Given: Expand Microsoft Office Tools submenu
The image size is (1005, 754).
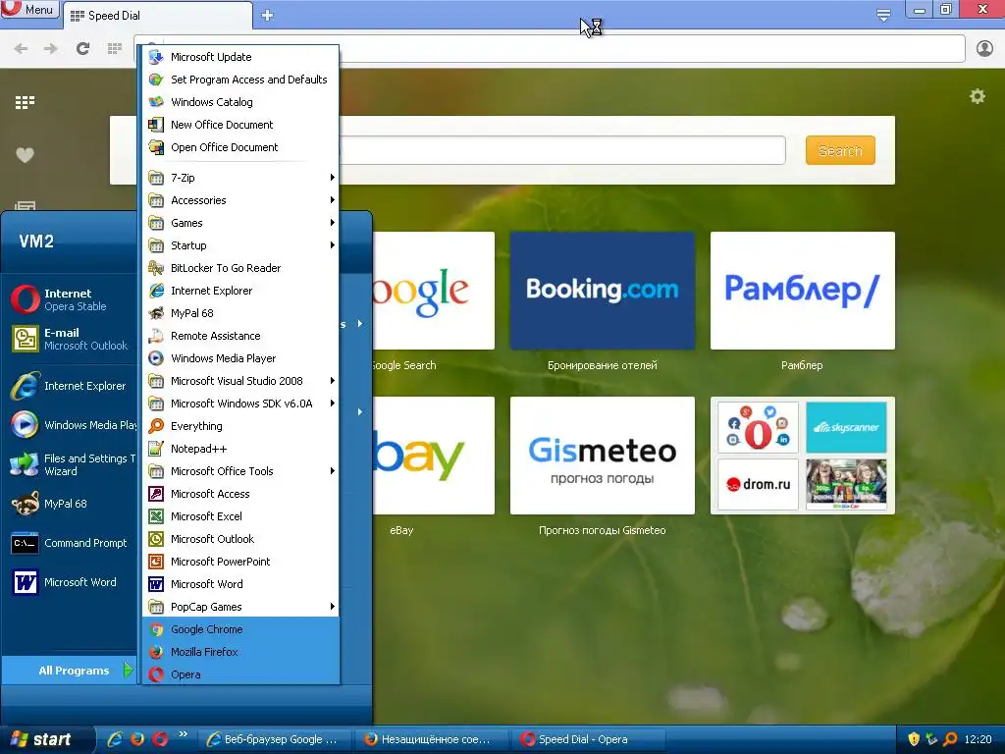Looking at the screenshot, I should point(240,471).
